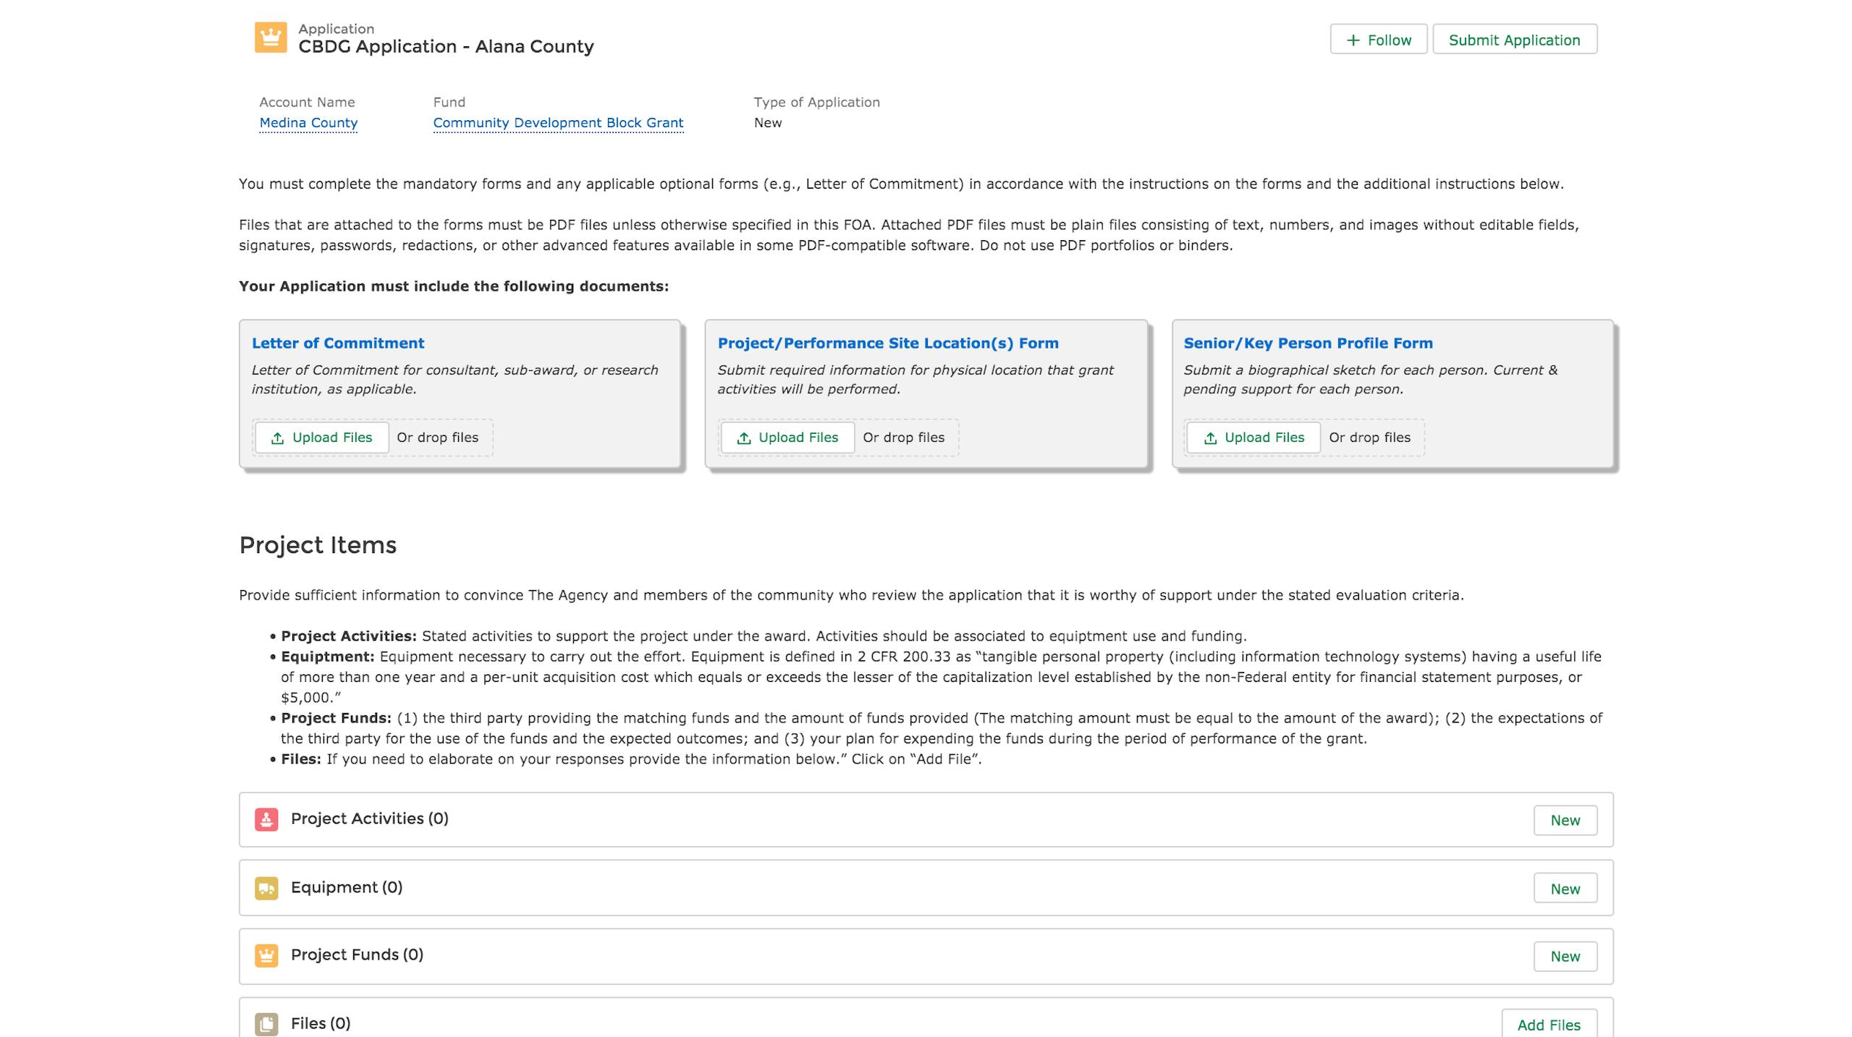This screenshot has height=1037, width=1852.
Task: Upload files for Letter of Commitment
Action: pyautogui.click(x=321, y=438)
